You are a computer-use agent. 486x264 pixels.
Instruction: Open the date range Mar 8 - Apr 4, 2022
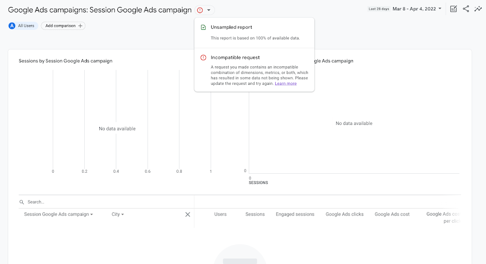(417, 9)
